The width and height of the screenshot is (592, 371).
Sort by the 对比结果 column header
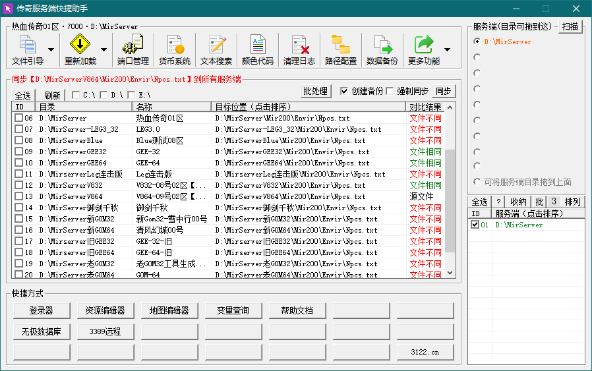[425, 107]
